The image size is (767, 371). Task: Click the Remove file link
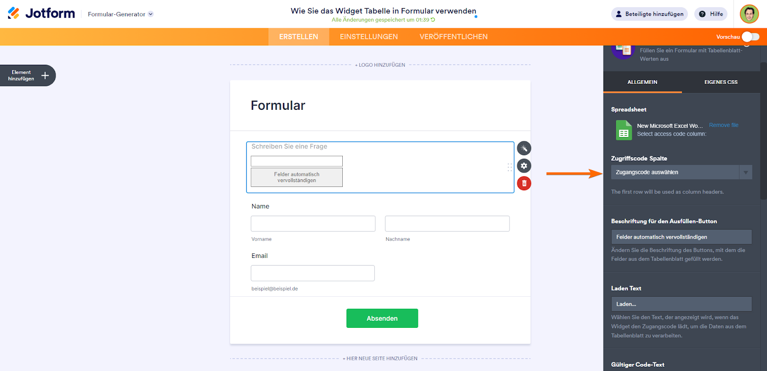[723, 125]
